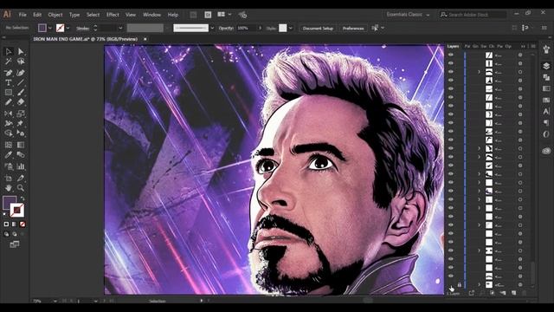
Task: Select the Scale tool
Action: (21, 114)
